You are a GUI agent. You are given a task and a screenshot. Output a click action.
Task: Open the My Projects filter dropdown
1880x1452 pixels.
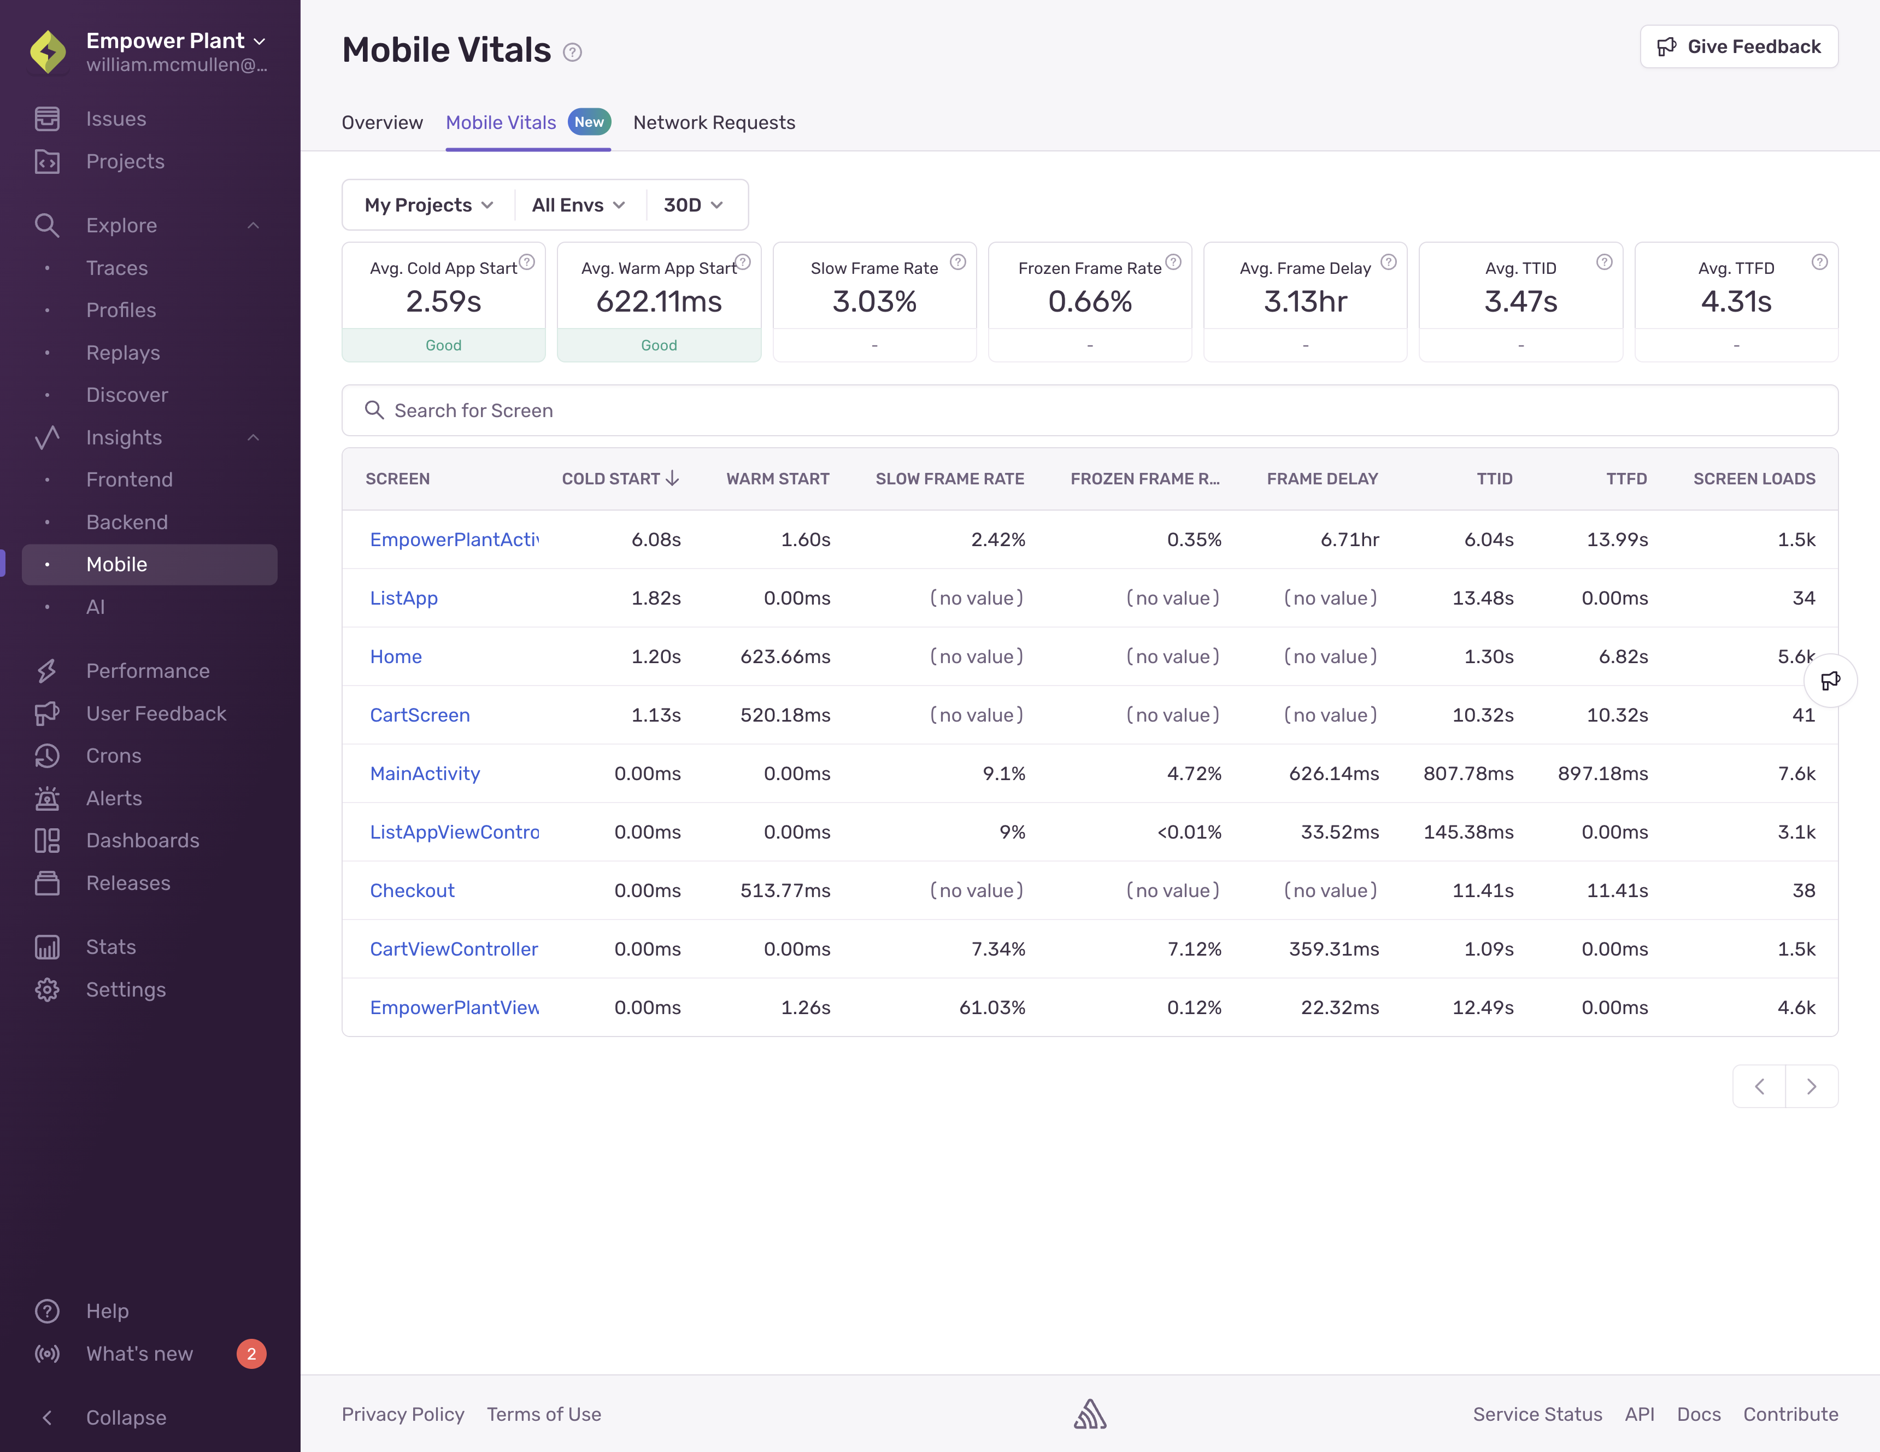click(x=428, y=205)
